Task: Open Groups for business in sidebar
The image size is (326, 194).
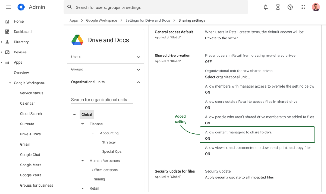Action: 36,185
